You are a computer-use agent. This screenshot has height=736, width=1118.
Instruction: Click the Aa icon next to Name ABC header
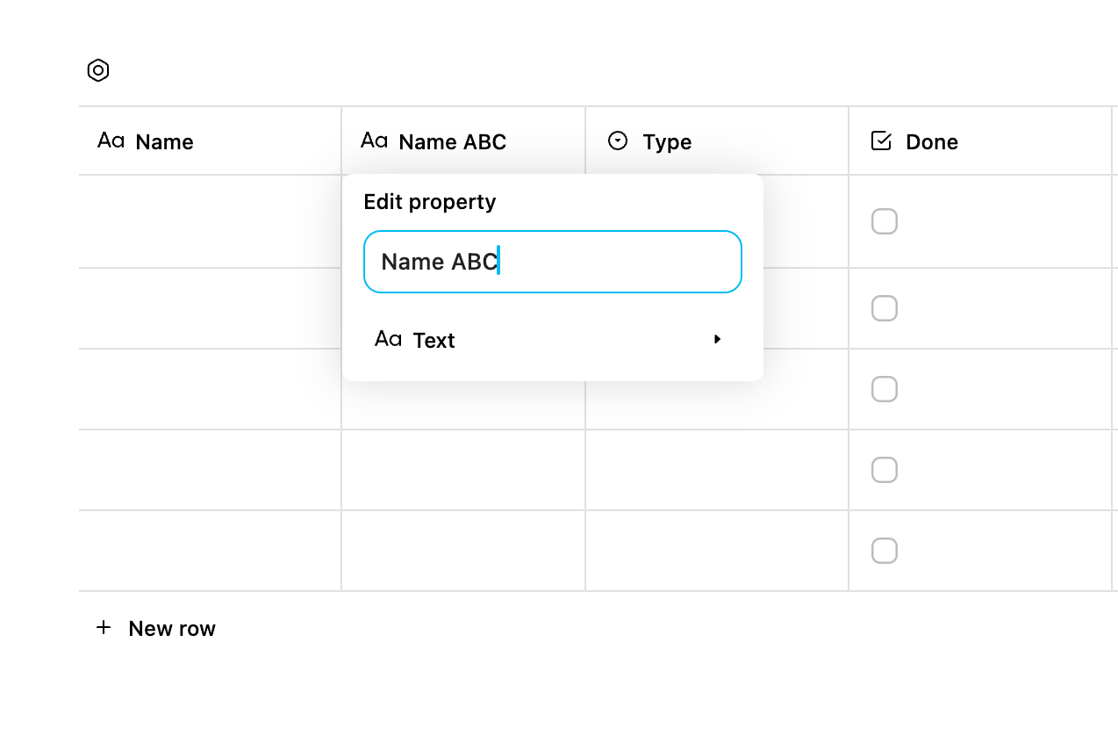pyautogui.click(x=375, y=141)
